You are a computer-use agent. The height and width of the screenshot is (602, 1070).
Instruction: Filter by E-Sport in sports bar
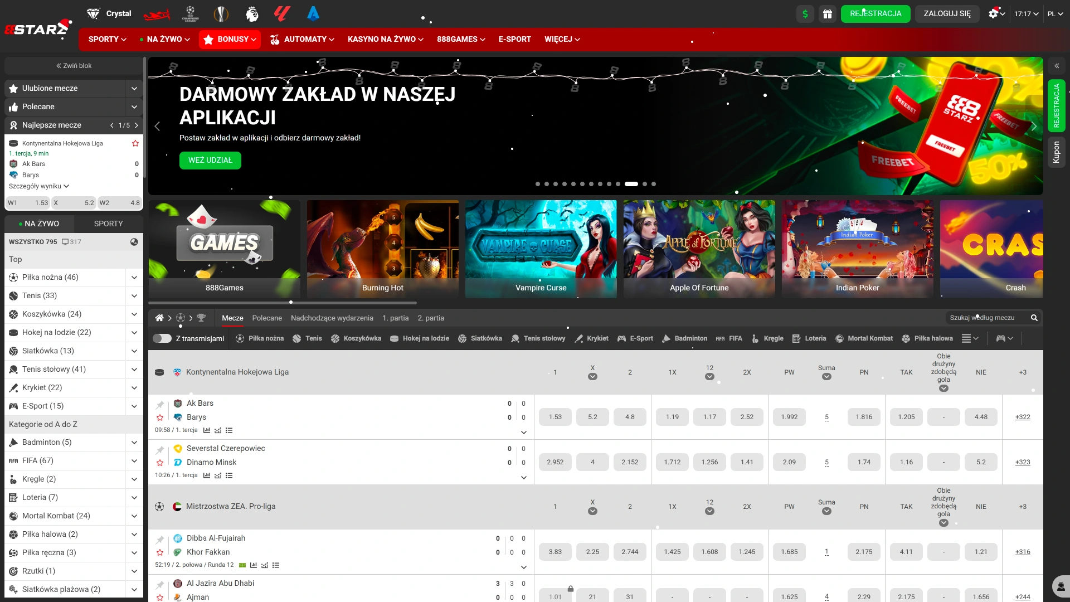pos(635,338)
